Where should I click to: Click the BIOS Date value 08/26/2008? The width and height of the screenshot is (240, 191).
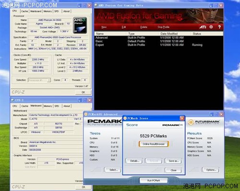(x=55, y=150)
